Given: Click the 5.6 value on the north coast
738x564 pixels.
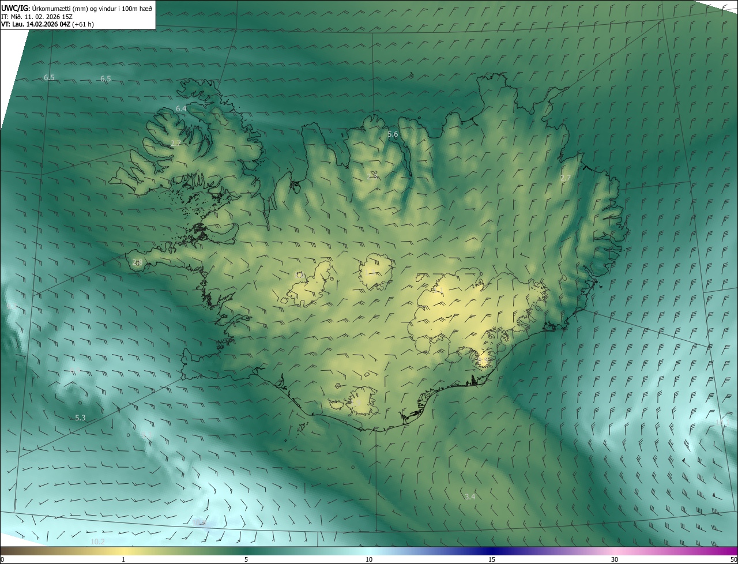Looking at the screenshot, I should [x=393, y=134].
